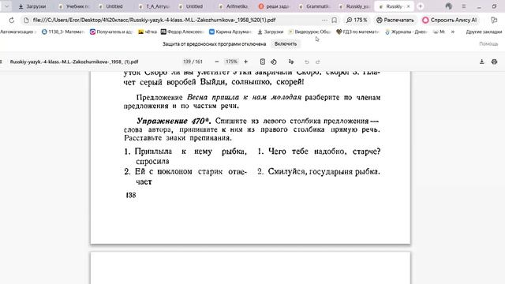Expand hidden bookmarks with the double-chevron

click(453, 32)
